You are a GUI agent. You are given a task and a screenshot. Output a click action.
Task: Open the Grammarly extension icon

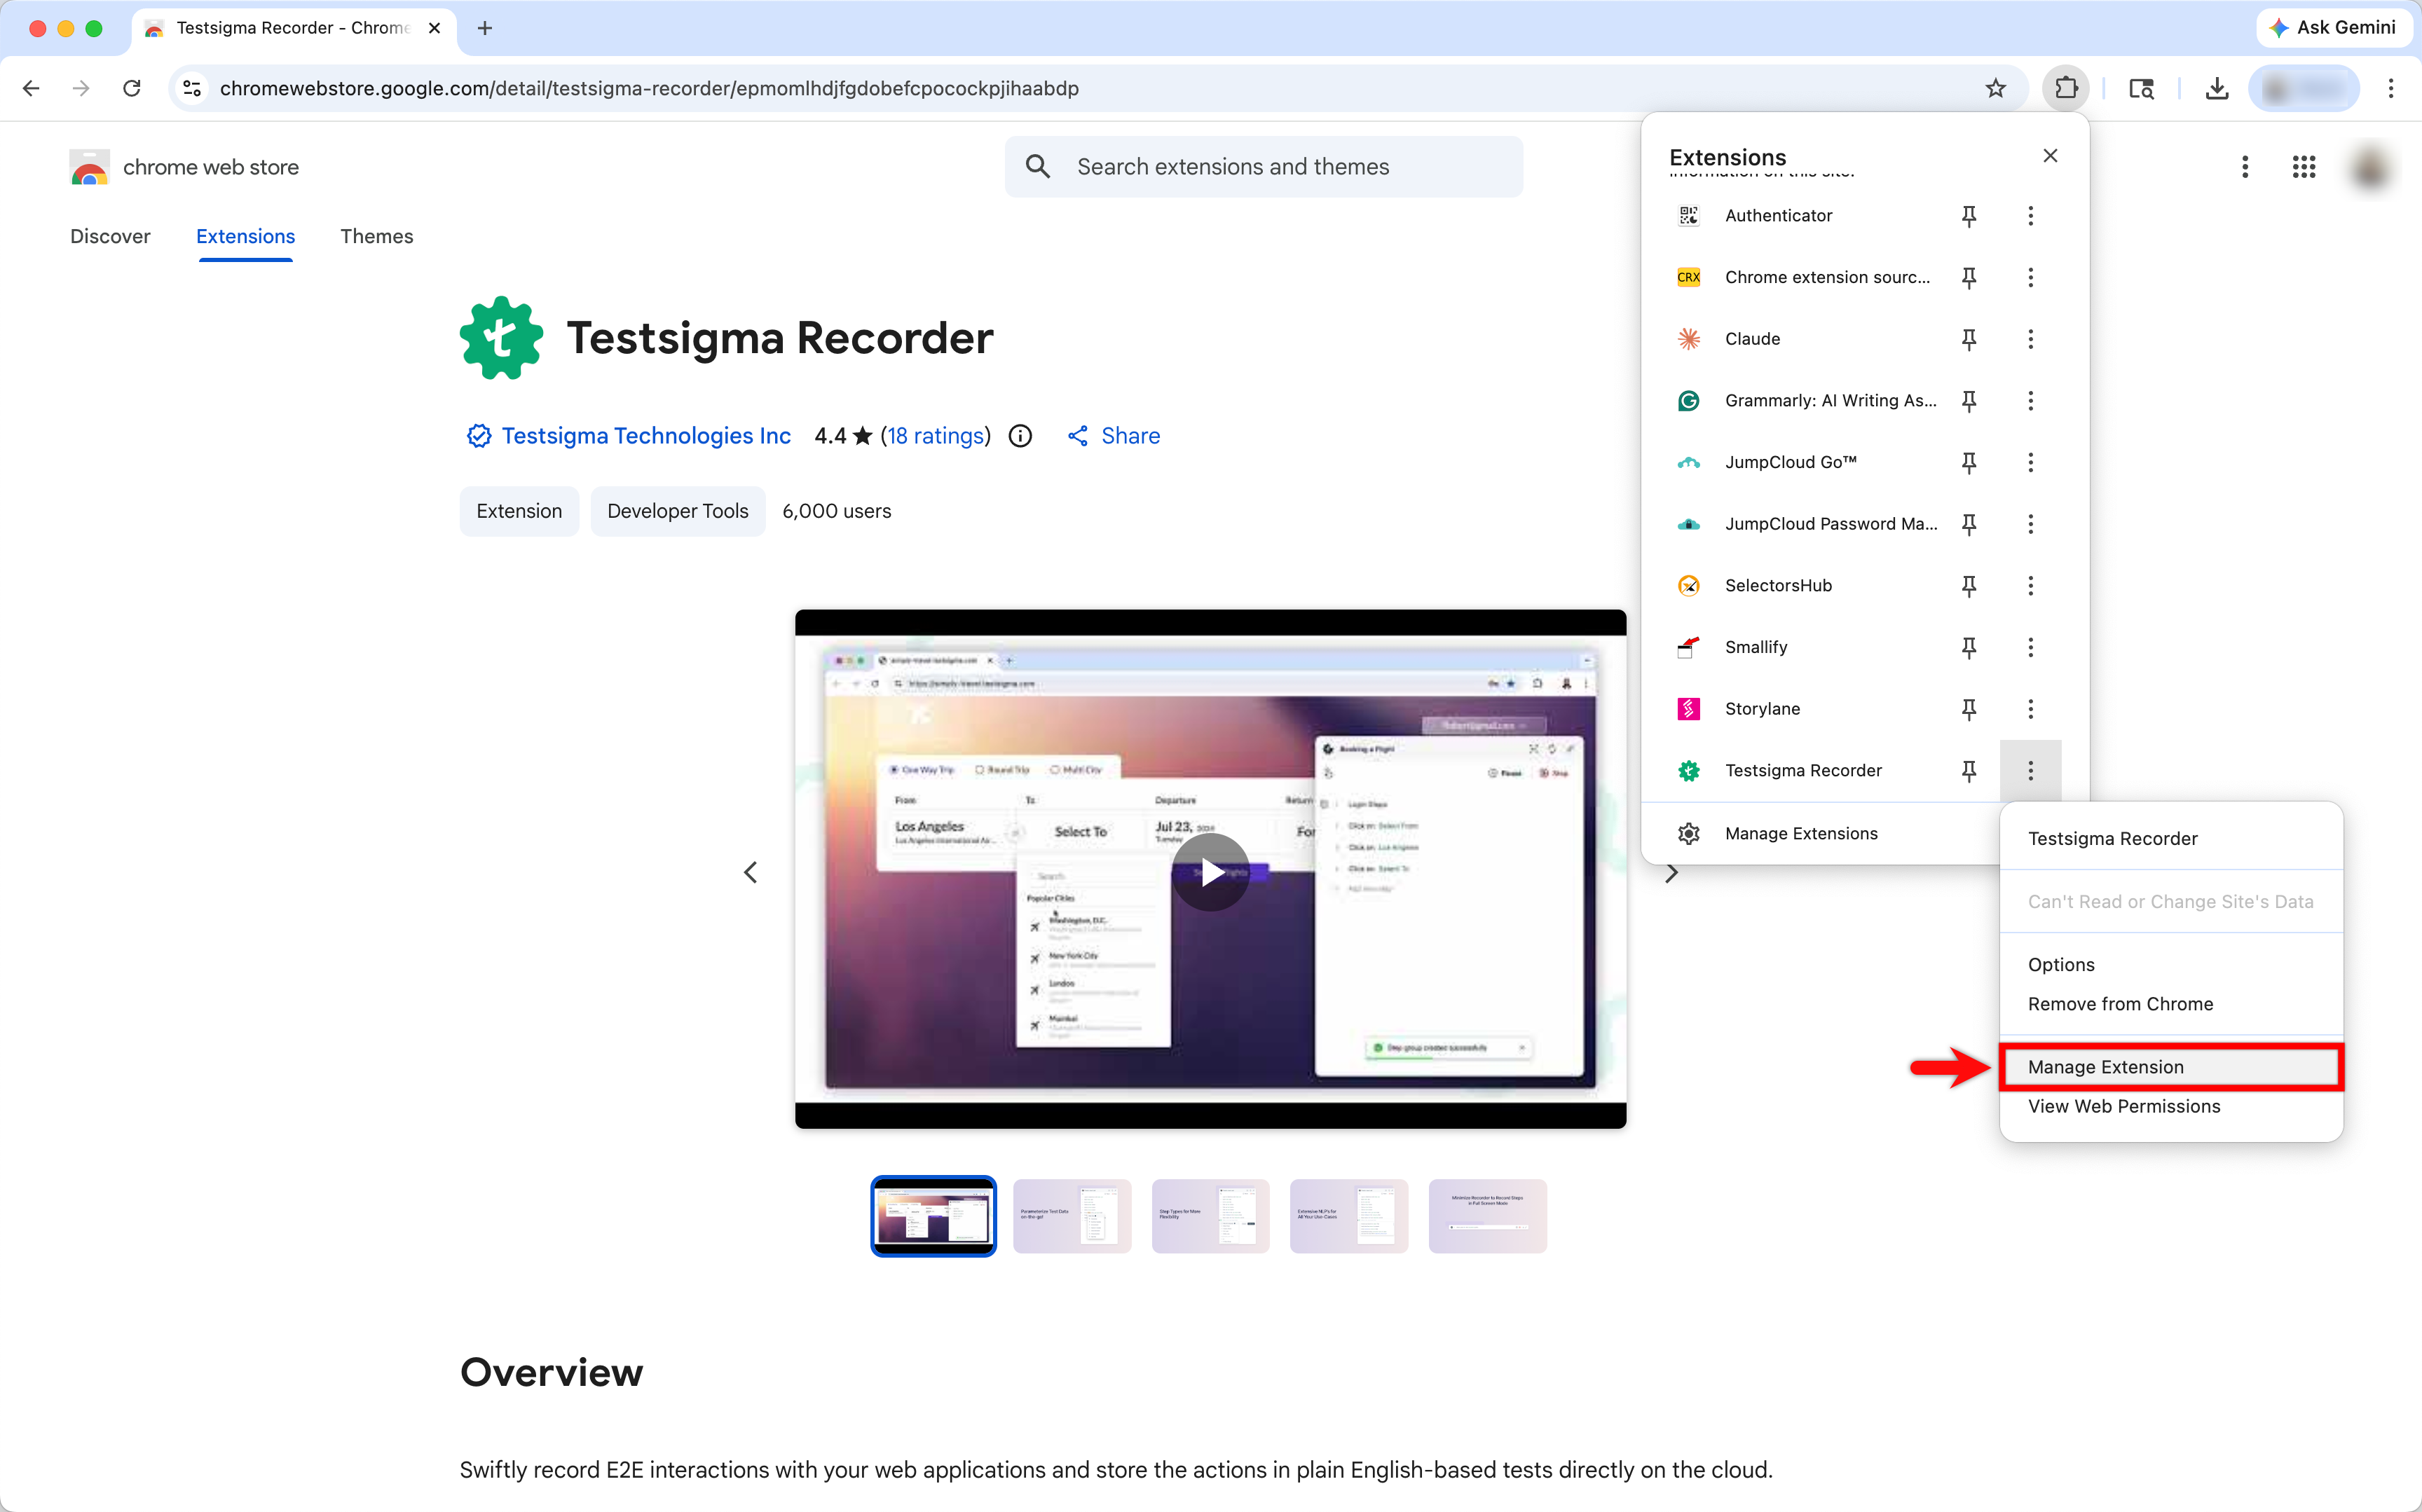1688,401
